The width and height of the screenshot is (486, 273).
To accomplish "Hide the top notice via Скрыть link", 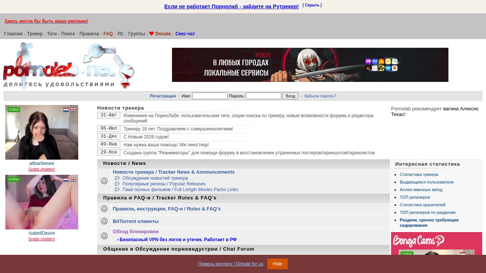I will coord(312,5).
